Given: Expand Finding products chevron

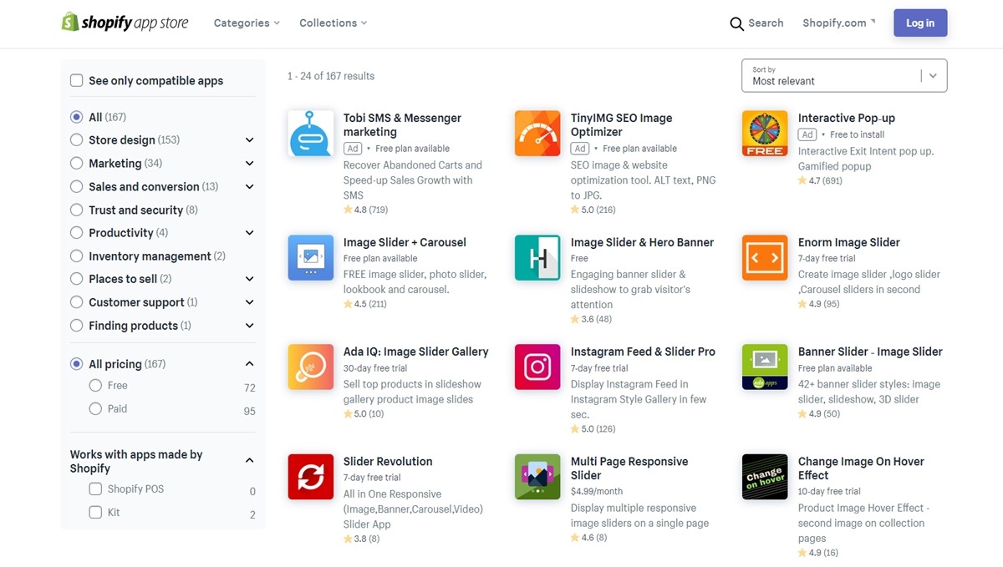Looking at the screenshot, I should 249,326.
